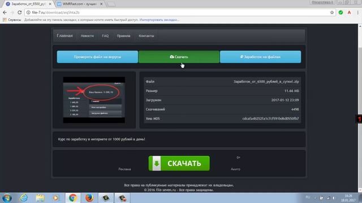Open the Новости menu item
Screen dimensions: 362x203
click(x=87, y=36)
